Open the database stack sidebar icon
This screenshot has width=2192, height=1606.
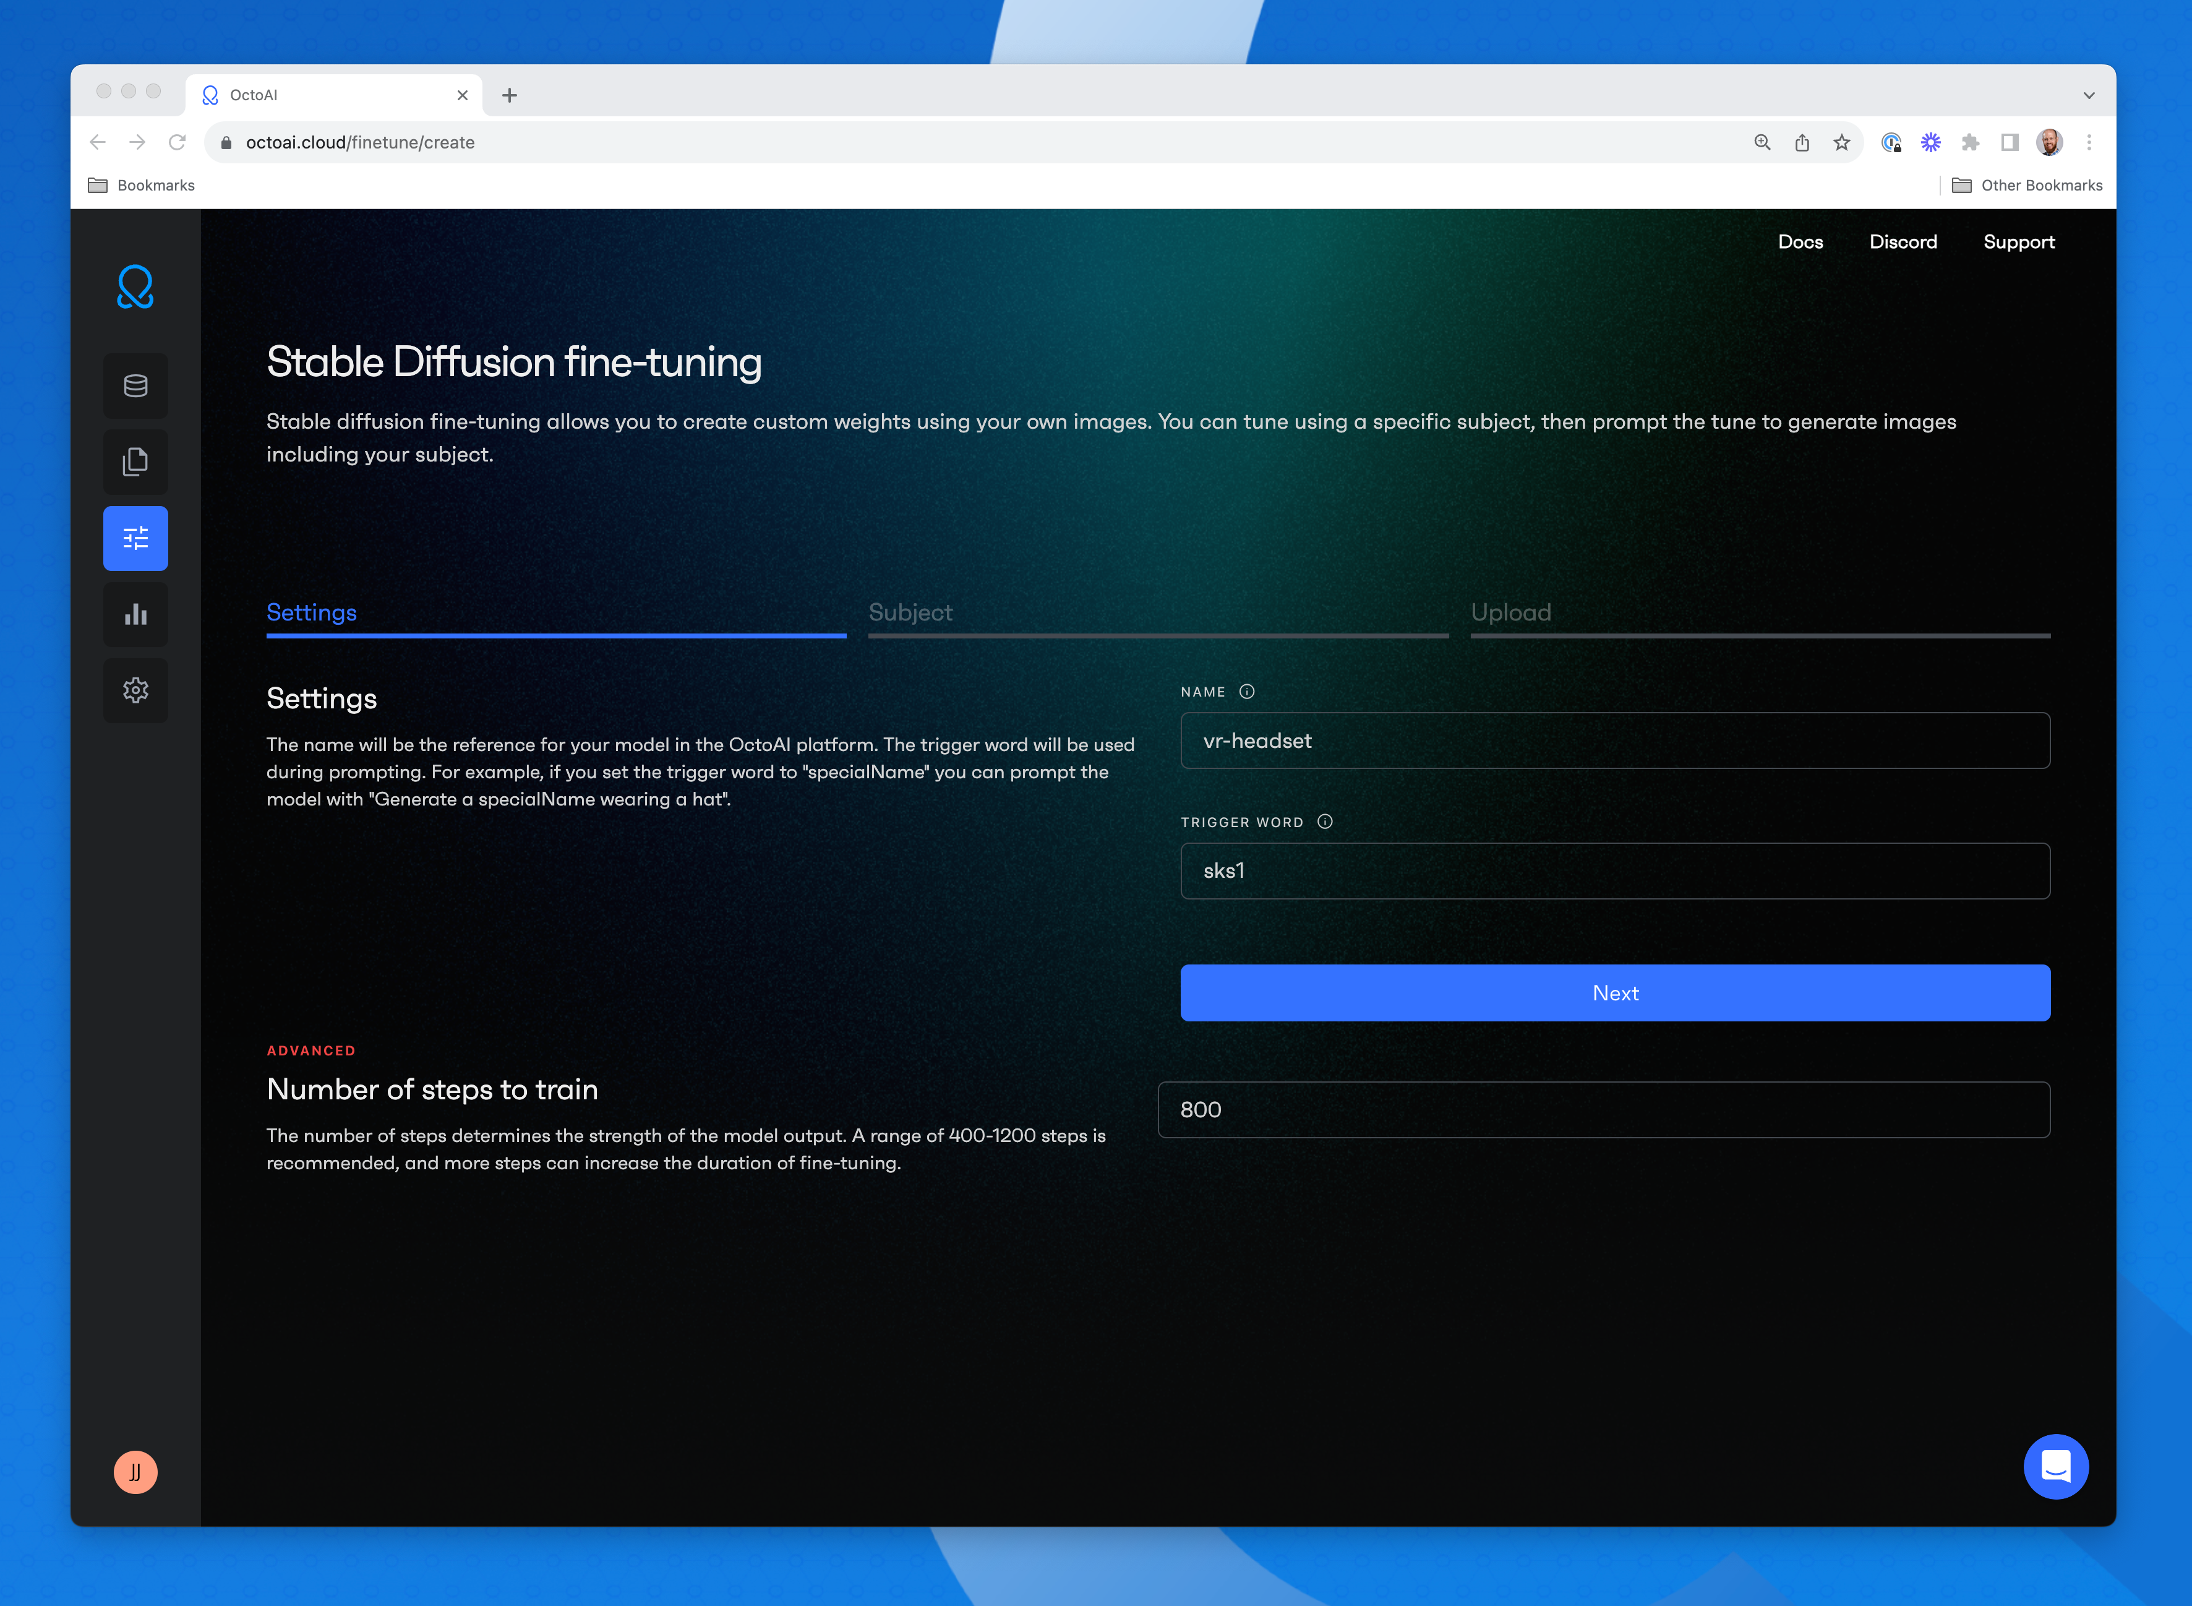pos(135,386)
